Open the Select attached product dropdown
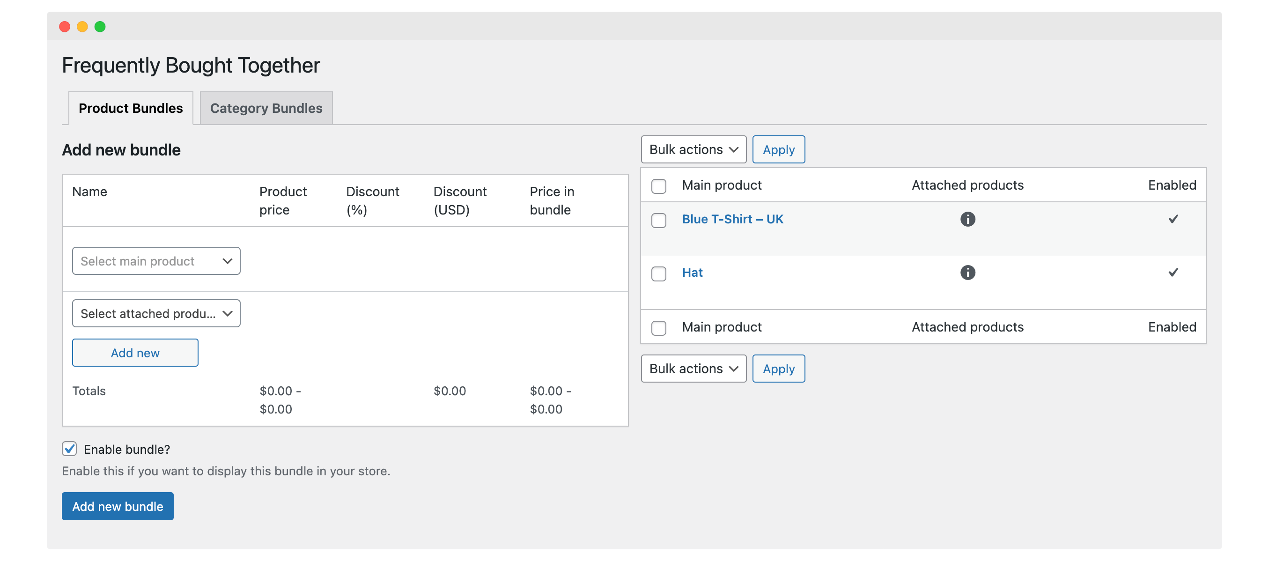 pos(156,313)
